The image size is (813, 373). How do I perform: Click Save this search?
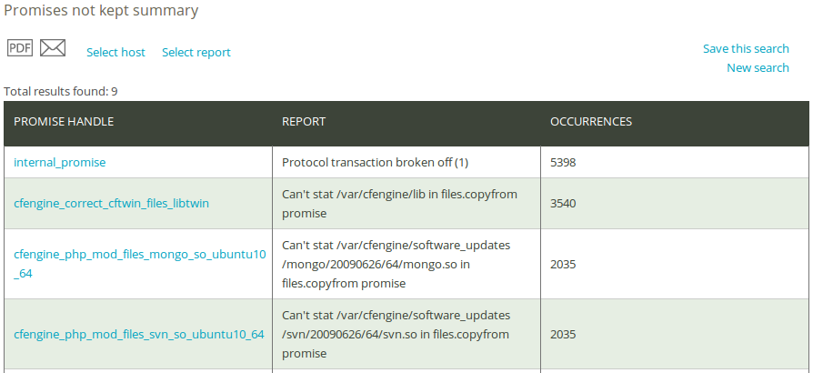[x=746, y=48]
